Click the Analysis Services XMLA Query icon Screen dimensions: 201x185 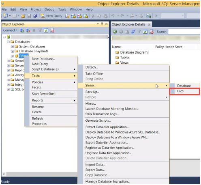(86, 16)
